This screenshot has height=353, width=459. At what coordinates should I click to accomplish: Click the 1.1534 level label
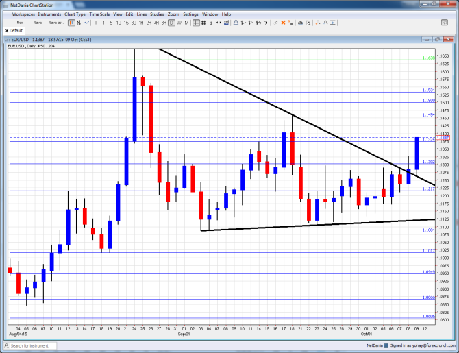(x=429, y=90)
